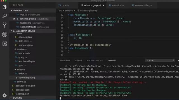Screen dimensions: 179x100
Task: Open the Explorer view in activity bar
Action: click(x=4, y=7)
